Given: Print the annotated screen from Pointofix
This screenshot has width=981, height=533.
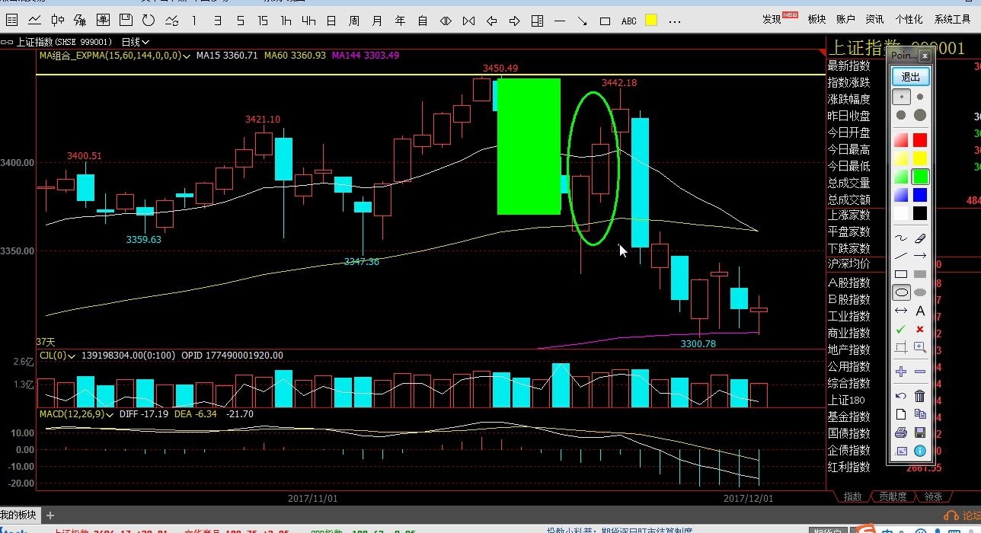Looking at the screenshot, I should coord(901,432).
